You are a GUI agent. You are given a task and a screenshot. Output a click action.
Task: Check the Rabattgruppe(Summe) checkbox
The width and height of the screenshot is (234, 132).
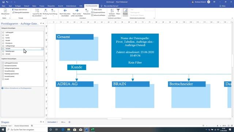click(x=3, y=74)
